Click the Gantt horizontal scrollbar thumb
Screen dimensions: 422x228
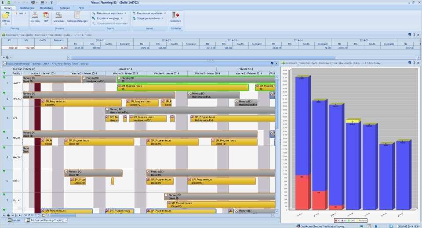tap(63, 215)
